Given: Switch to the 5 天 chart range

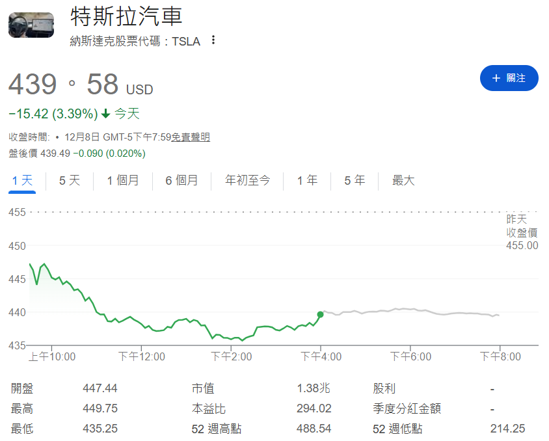Looking at the screenshot, I should pos(70,181).
